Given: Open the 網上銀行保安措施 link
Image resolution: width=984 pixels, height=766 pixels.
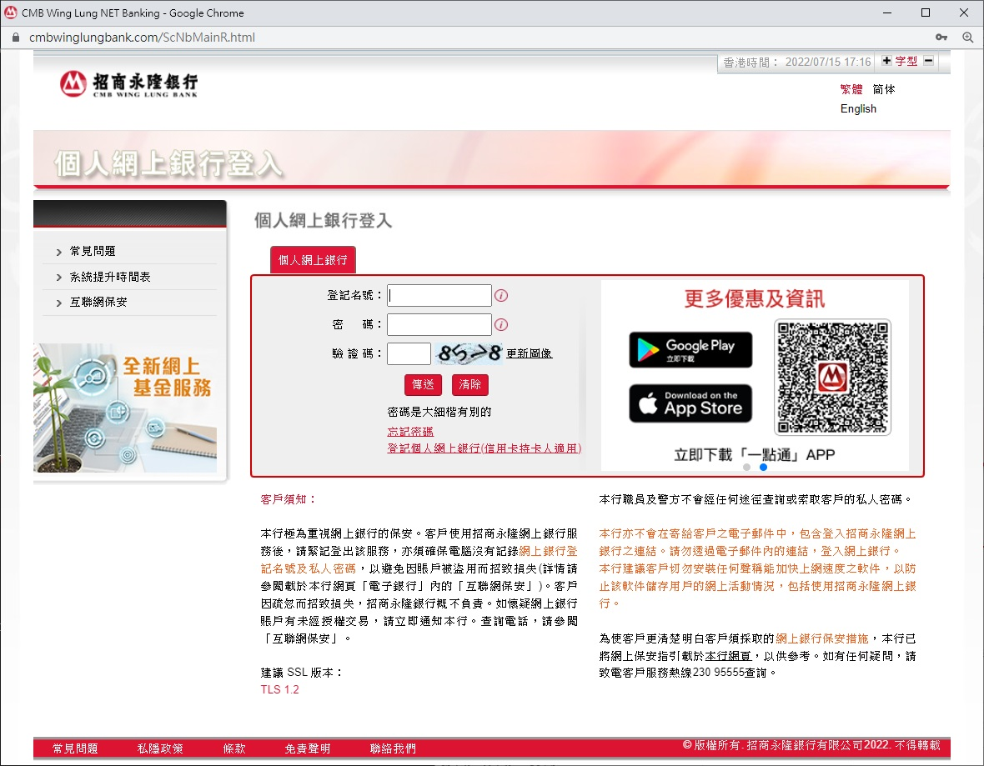Looking at the screenshot, I should [x=822, y=638].
